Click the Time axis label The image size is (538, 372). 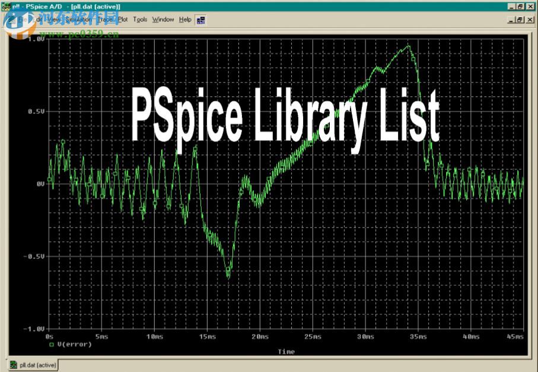pos(286,351)
